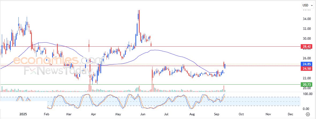Click the 2025 label on time axis
The height and width of the screenshot is (119, 316).
tap(23, 114)
